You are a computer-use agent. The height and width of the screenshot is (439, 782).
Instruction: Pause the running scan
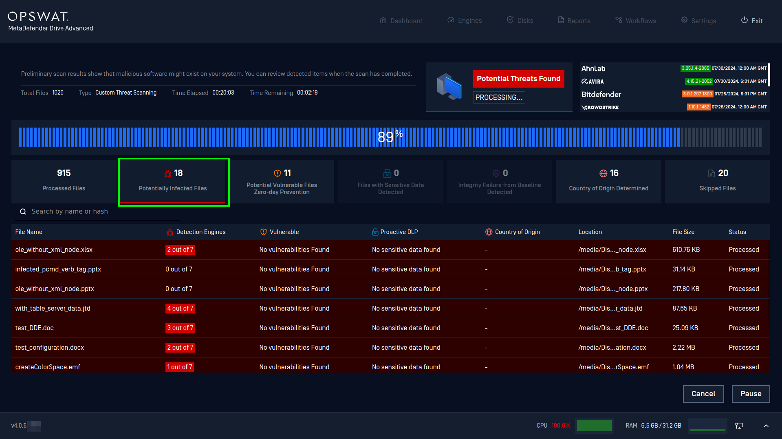pyautogui.click(x=751, y=394)
